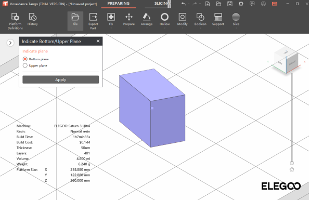The height and width of the screenshot is (200, 309).
Task: Click the undo arrow
Action: click(184, 4)
